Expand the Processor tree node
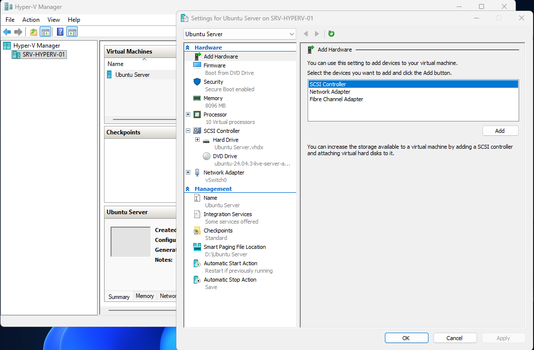 click(x=188, y=115)
